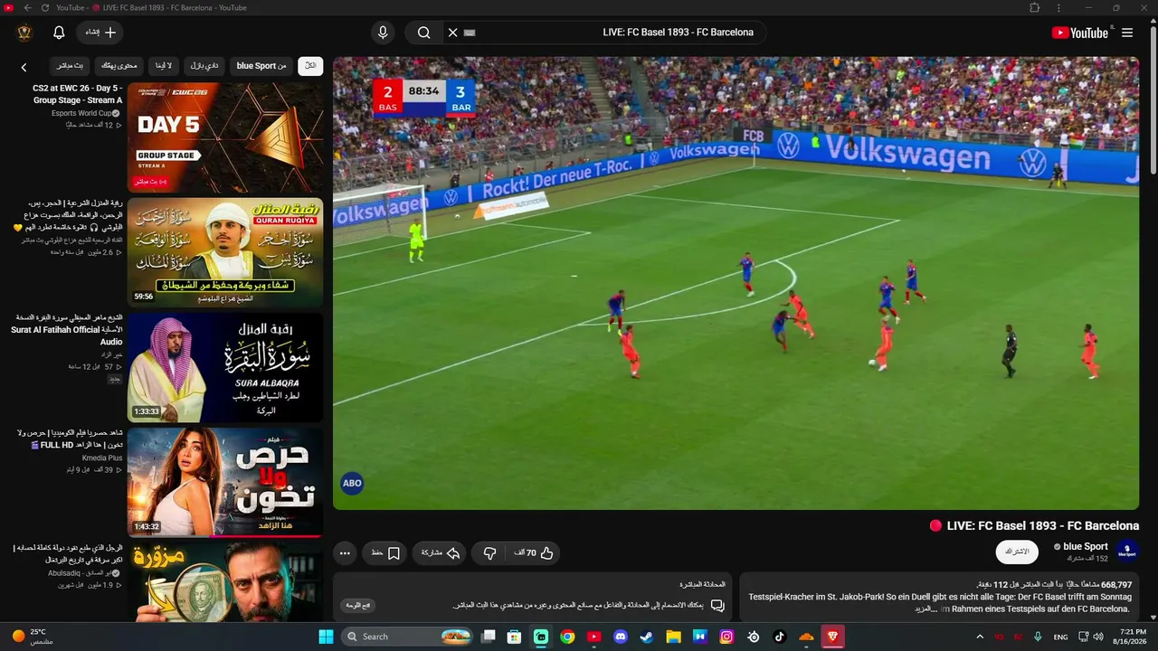
Task: Open the ENG language switcher
Action: pyautogui.click(x=1060, y=637)
